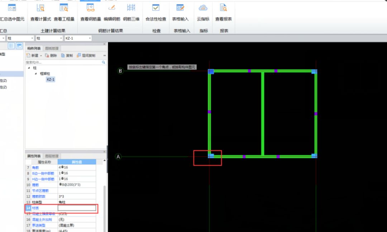Expand the 新建 dropdown arrow
This screenshot has width=387, height=232.
pyautogui.click(x=41, y=56)
